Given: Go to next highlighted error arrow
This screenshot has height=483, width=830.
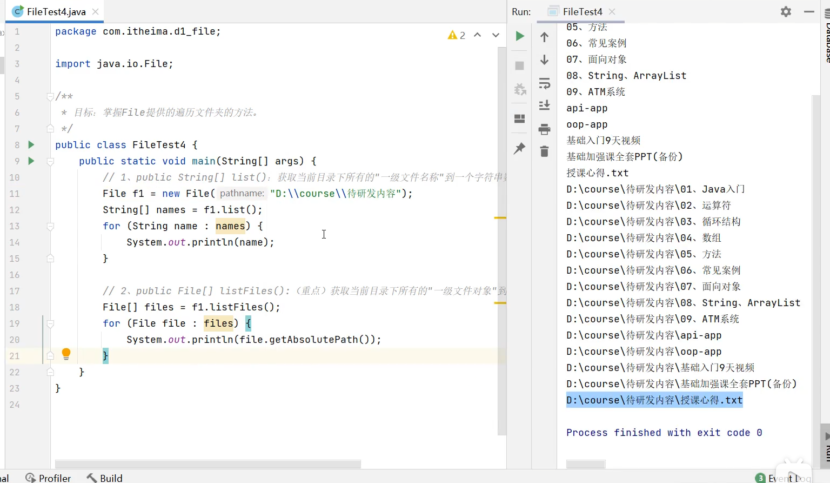Looking at the screenshot, I should pyautogui.click(x=496, y=35).
